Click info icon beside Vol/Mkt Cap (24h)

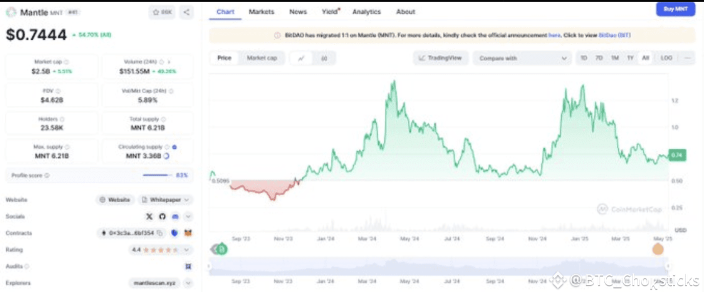[x=171, y=91]
